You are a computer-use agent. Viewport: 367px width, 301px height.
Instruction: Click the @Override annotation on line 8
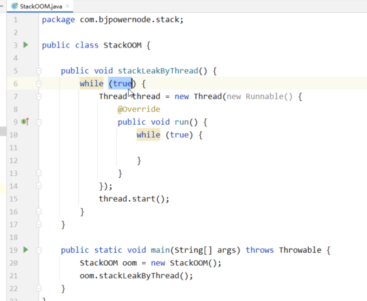tap(139, 109)
